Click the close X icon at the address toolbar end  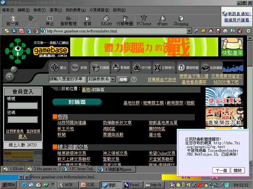(249, 31)
